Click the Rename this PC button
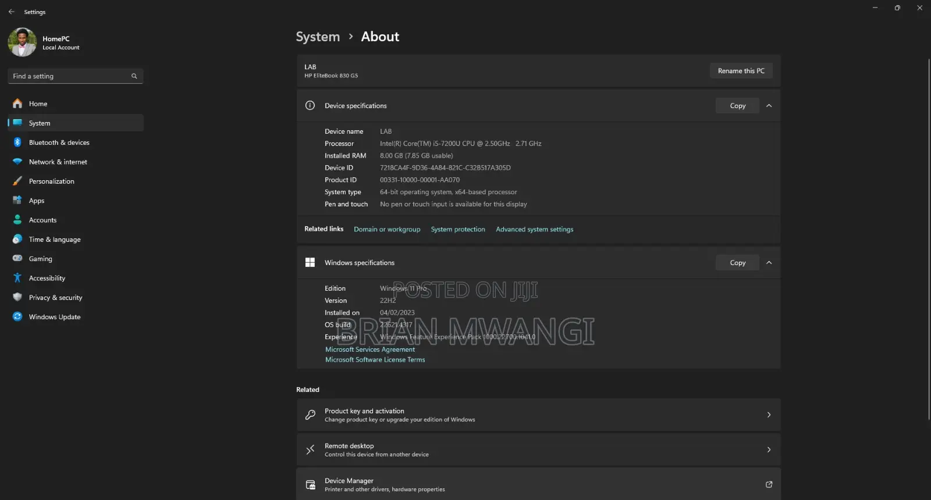Viewport: 931px width, 500px height. (741, 71)
